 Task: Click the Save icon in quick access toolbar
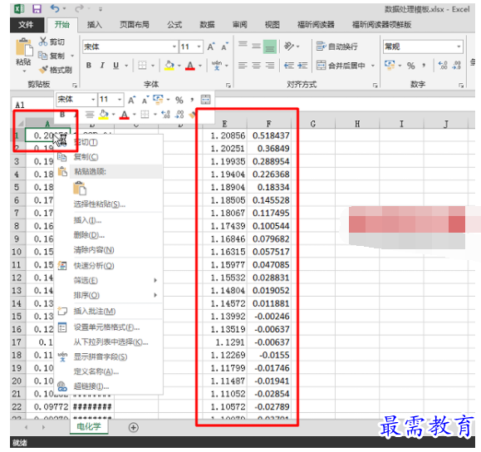click(x=37, y=8)
